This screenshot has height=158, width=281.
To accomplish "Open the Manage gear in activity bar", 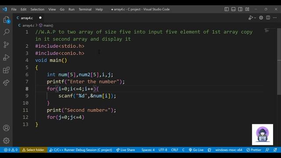I will point(6,140).
